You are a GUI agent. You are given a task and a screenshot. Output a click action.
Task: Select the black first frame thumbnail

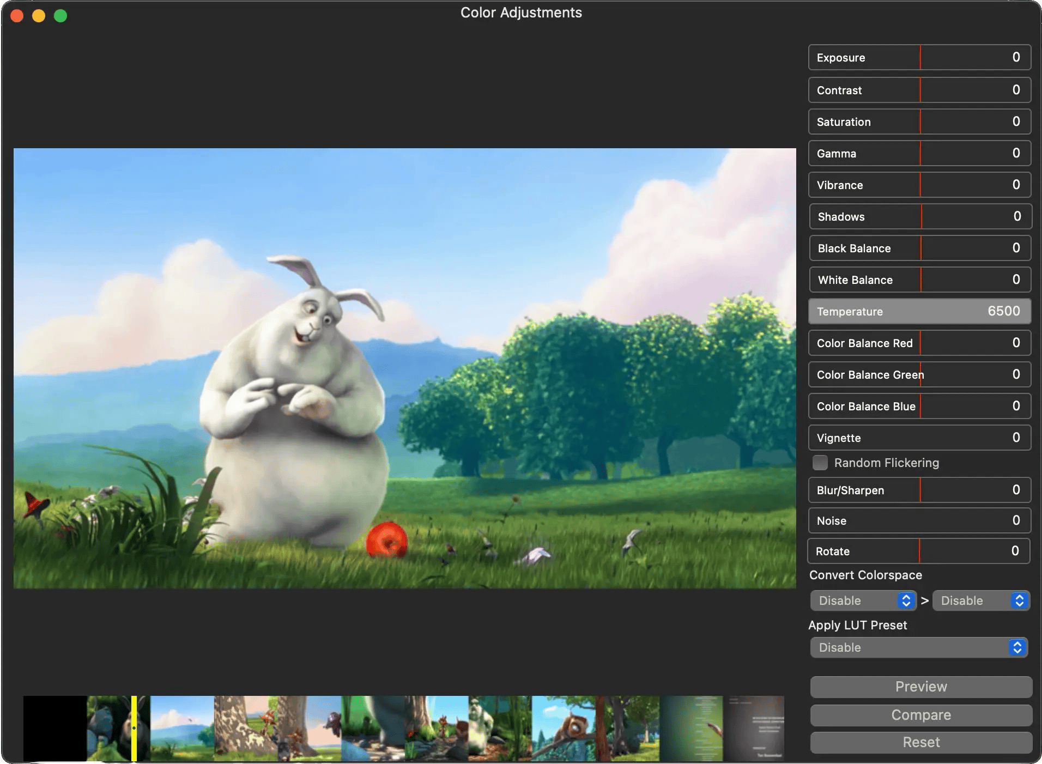(x=55, y=729)
